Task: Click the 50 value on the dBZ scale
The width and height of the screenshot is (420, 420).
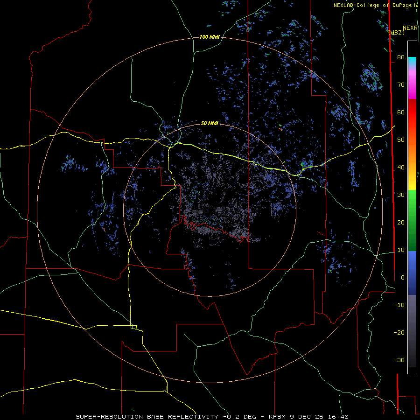Action: pos(401,140)
